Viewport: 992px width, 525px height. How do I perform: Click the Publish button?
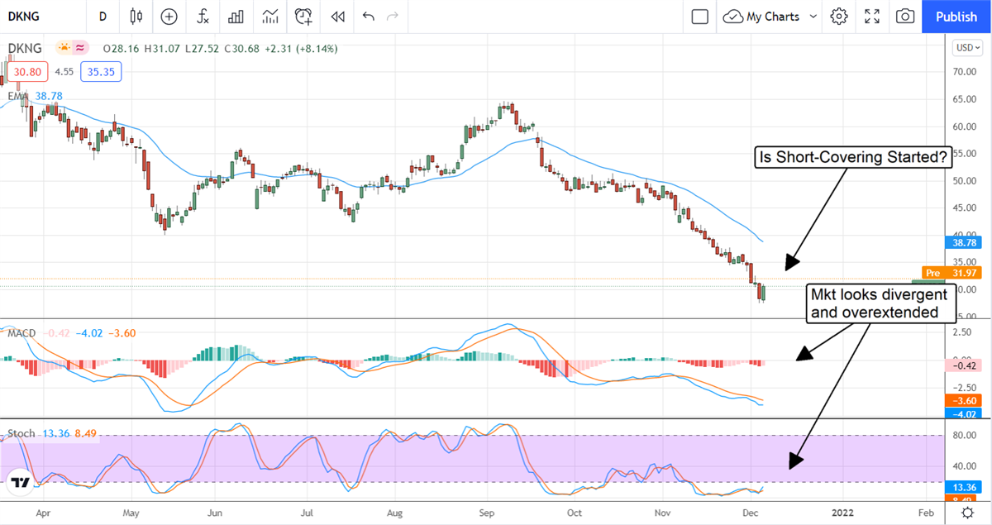coord(956,17)
